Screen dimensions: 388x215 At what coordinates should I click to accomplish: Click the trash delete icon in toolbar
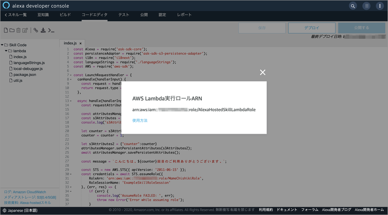(x=18, y=30)
